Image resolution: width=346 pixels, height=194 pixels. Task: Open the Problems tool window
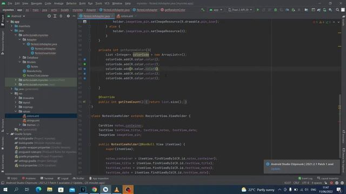tap(29, 178)
